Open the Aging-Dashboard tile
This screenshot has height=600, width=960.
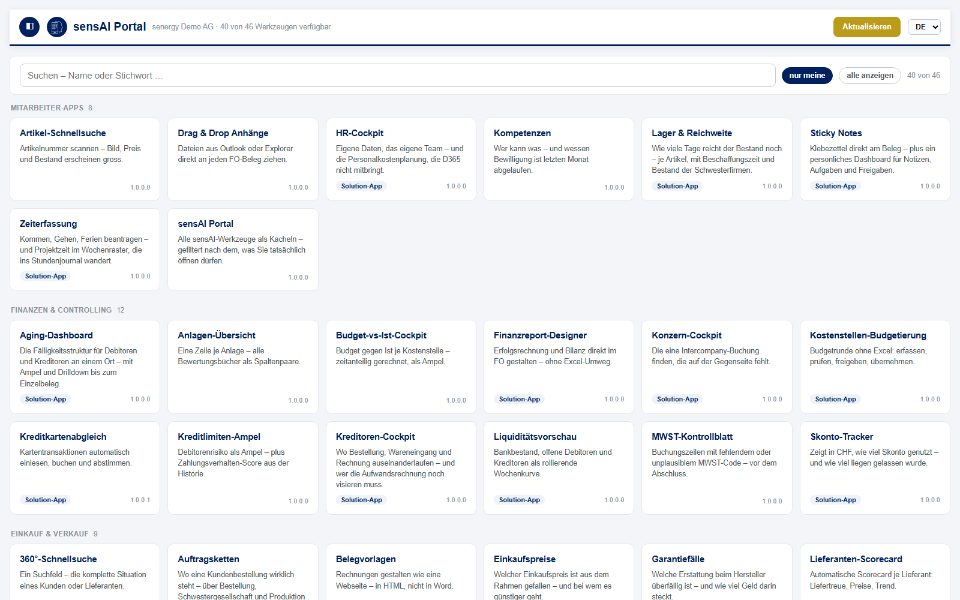85,367
